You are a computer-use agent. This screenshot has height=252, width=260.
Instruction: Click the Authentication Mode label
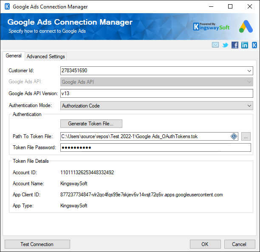coord(30,105)
